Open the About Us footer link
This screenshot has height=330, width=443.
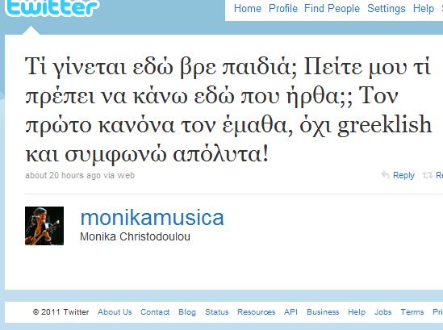pos(115,312)
